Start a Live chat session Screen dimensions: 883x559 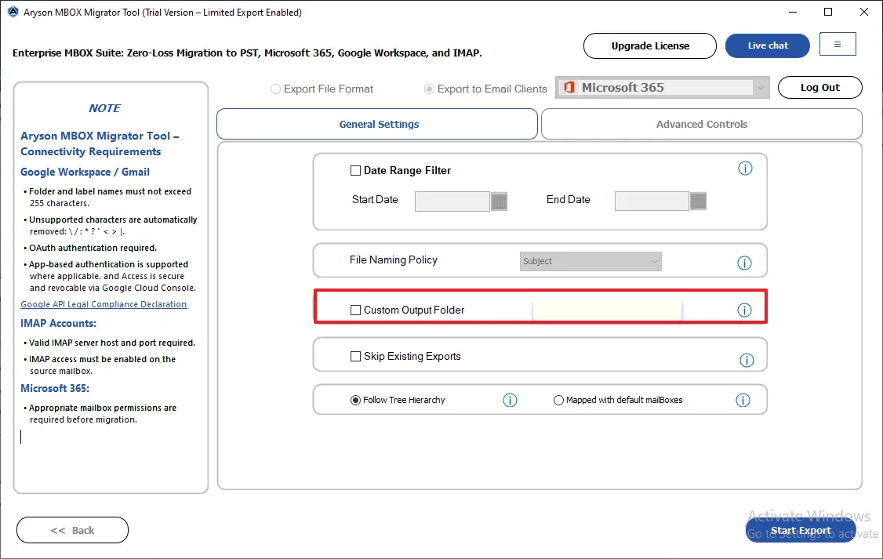coord(768,45)
